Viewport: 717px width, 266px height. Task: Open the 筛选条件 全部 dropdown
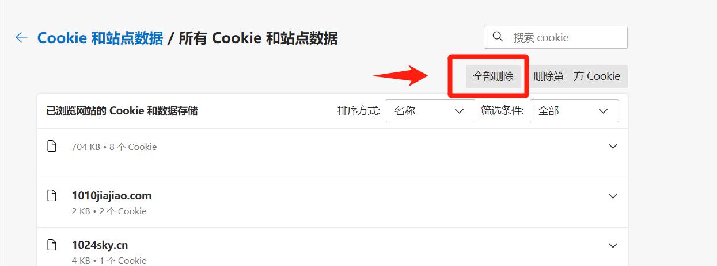[x=574, y=111]
